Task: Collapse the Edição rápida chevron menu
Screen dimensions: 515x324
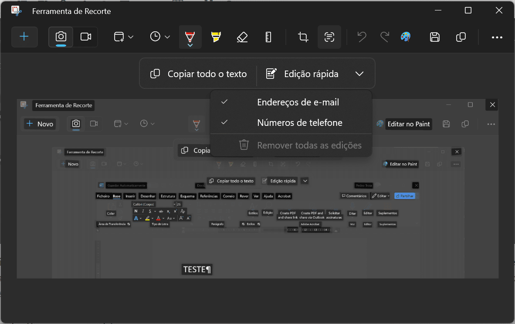Action: [x=359, y=74]
